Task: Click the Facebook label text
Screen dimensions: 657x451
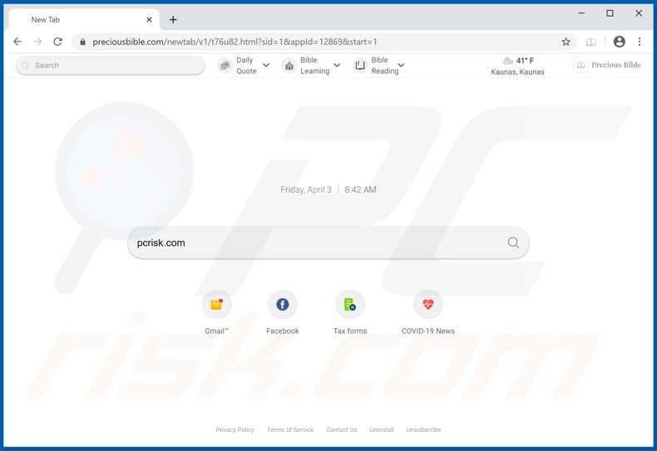Action: click(x=283, y=331)
